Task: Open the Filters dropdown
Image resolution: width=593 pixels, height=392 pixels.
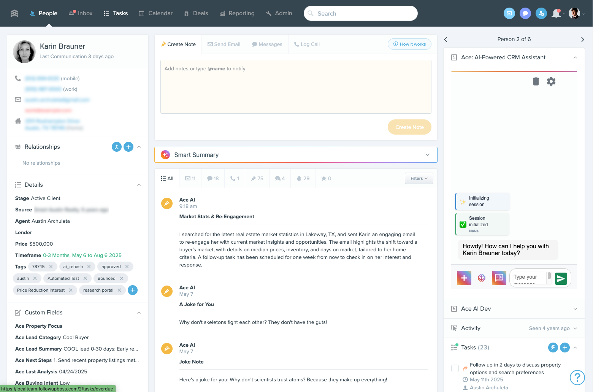Action: tap(419, 178)
